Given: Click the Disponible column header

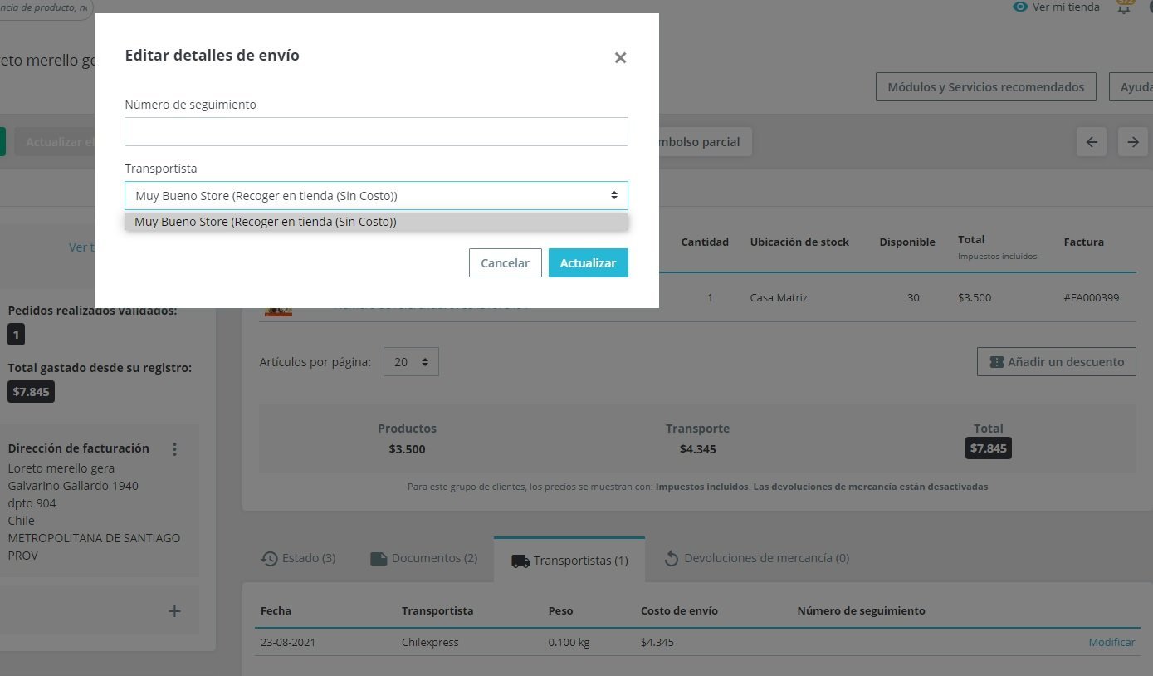Looking at the screenshot, I should pos(907,242).
